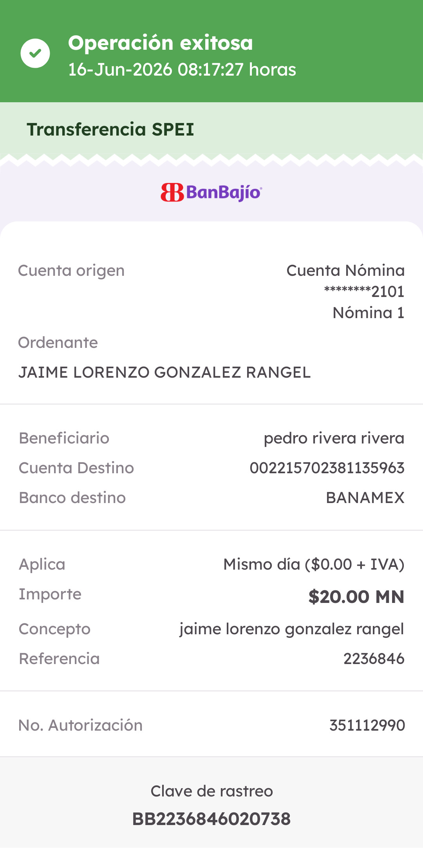Tap the No. Autorización label
Screen dimensions: 423x856
pyautogui.click(x=80, y=726)
